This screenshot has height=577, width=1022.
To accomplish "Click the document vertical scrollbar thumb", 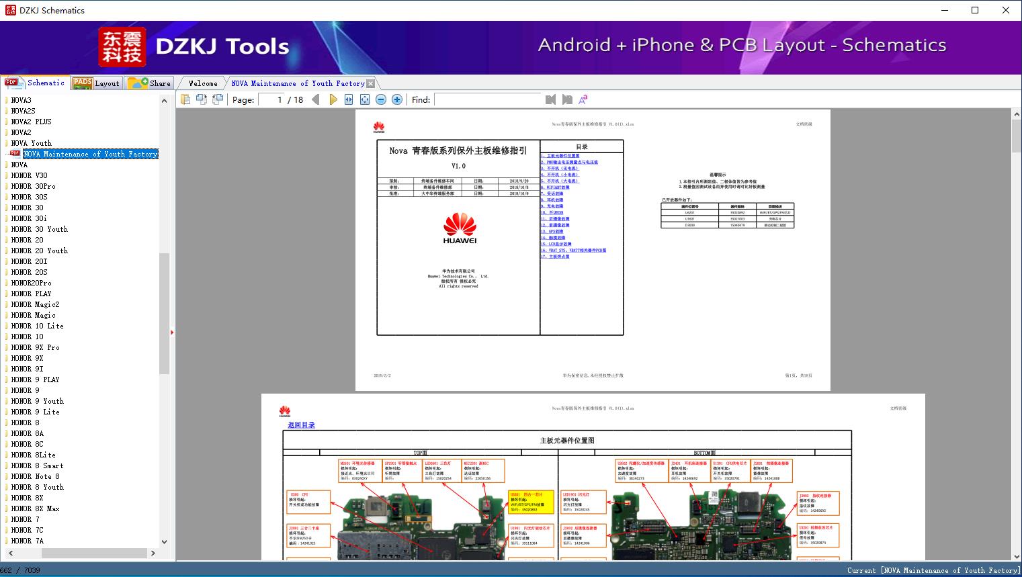I will 1016,137.
